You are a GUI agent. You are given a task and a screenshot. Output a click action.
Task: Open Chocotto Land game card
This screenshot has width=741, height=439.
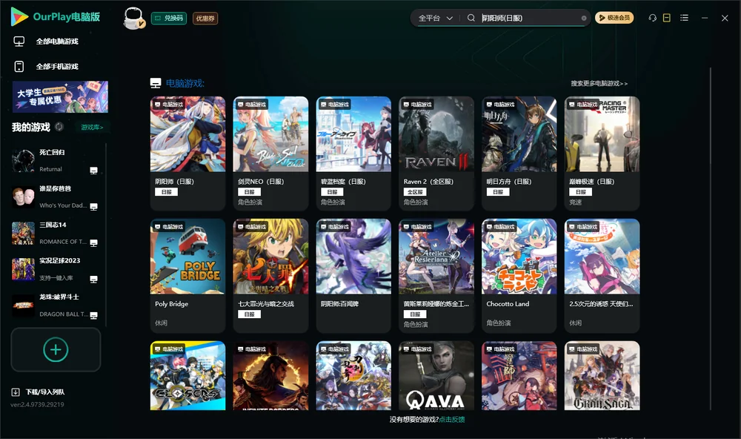[519, 275]
